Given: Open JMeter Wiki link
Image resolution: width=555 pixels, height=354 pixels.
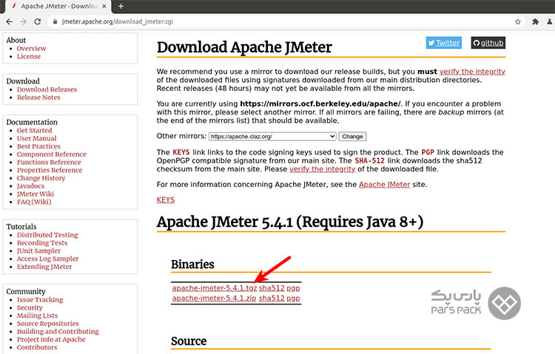Looking at the screenshot, I should 36,194.
